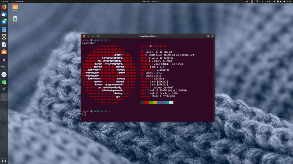This screenshot has height=164, width=293.
Task: Open the Terminal app menu in top bar
Action: pos(18,1)
